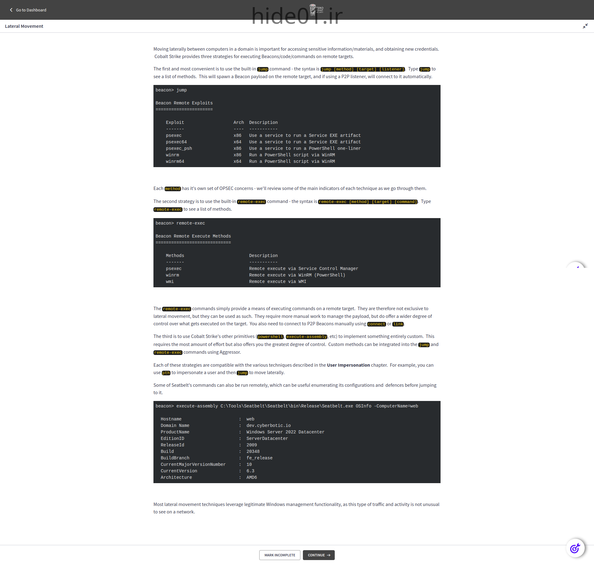Click the highlighted 'powershell' keyword

pos(270,337)
